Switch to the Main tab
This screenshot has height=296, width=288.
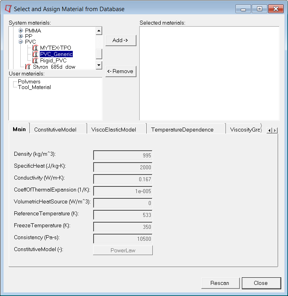pyautogui.click(x=19, y=129)
